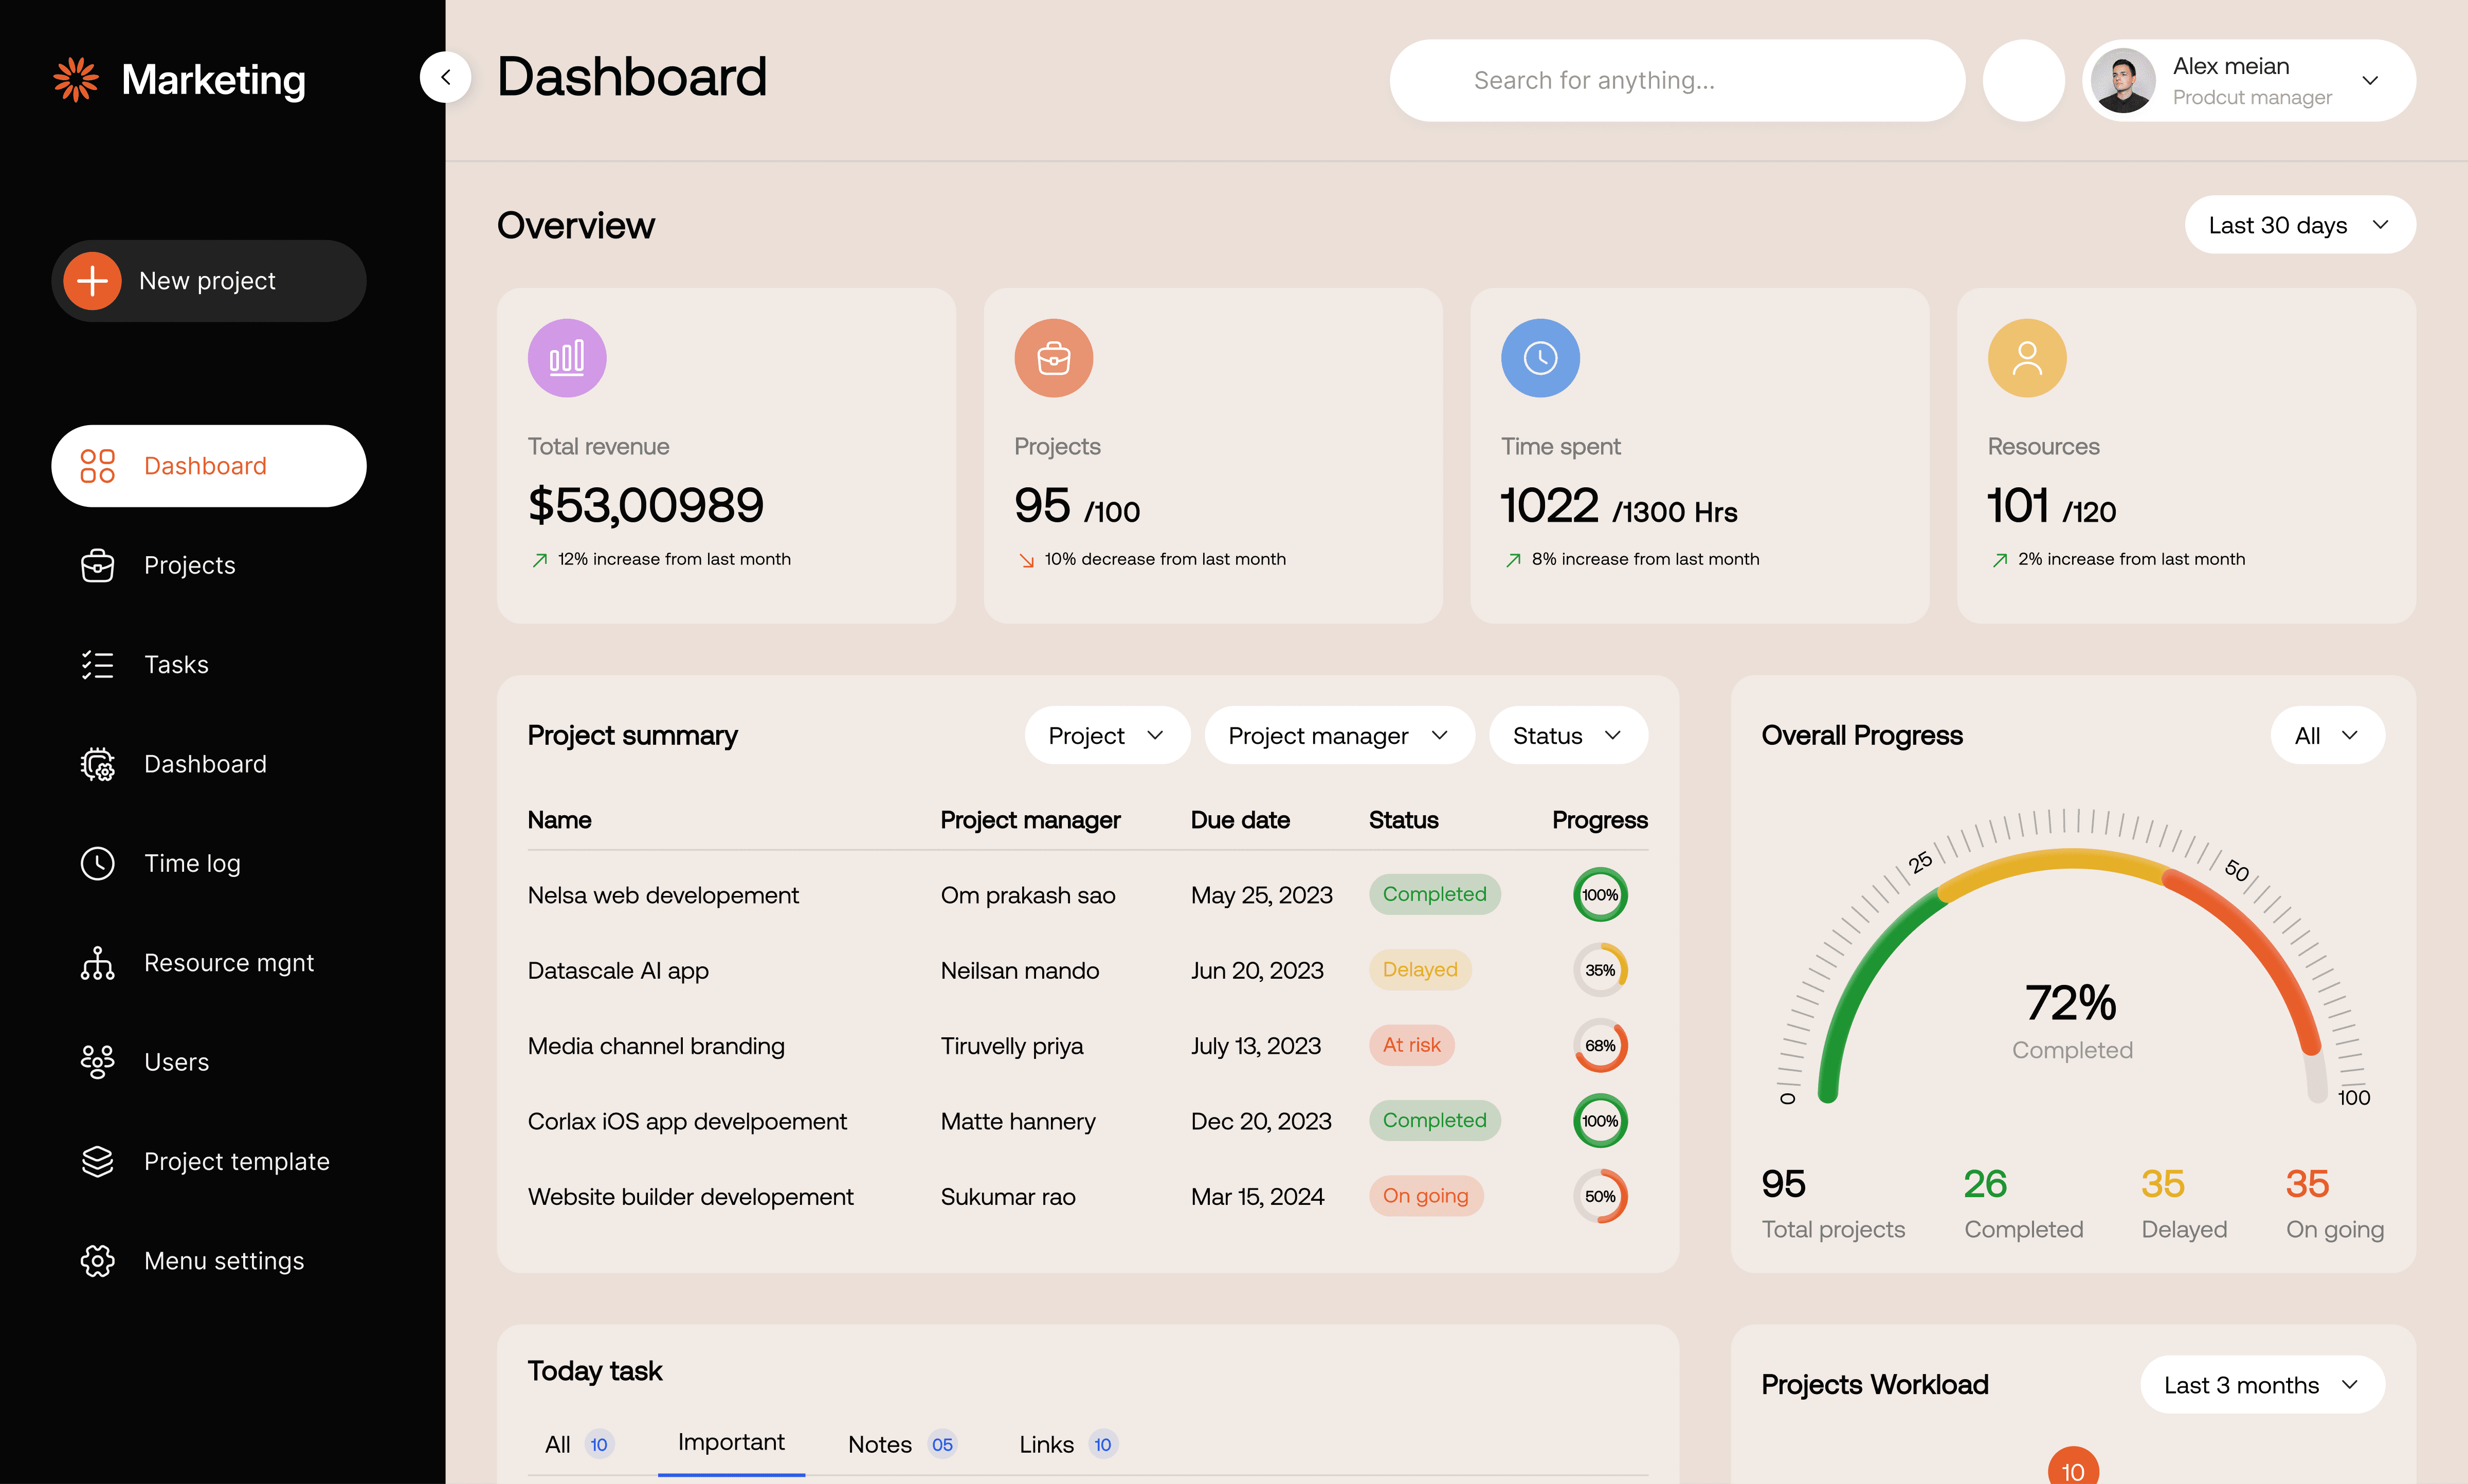Click the Menu settings gear icon
2468x1484 pixels.
click(x=97, y=1260)
